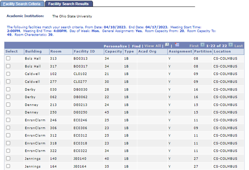Tick the Caldwell 277 checkbox

click(8, 81)
